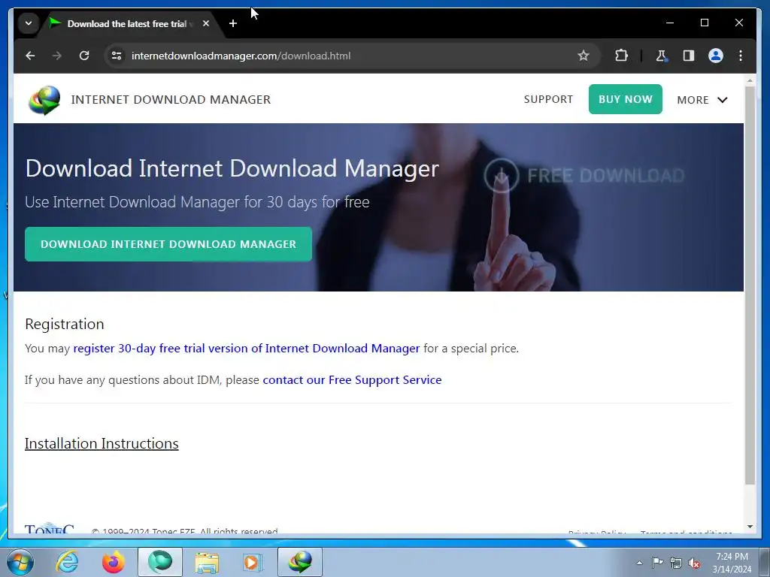
Task: Click the Registration heading text
Action: tap(65, 324)
